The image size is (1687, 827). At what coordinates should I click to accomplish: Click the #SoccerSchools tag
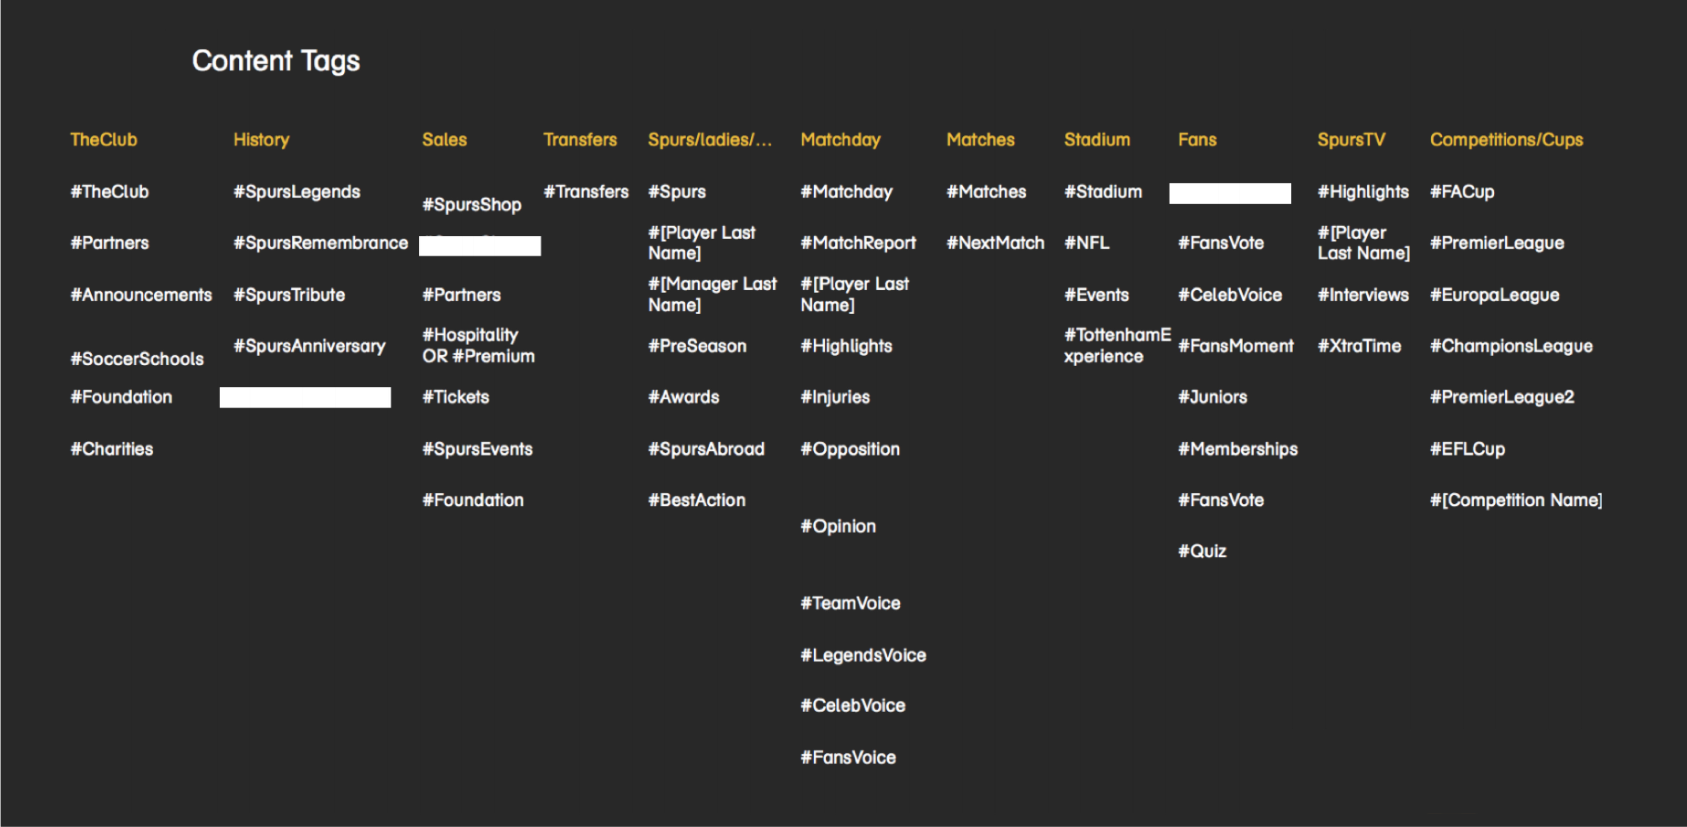coord(137,359)
